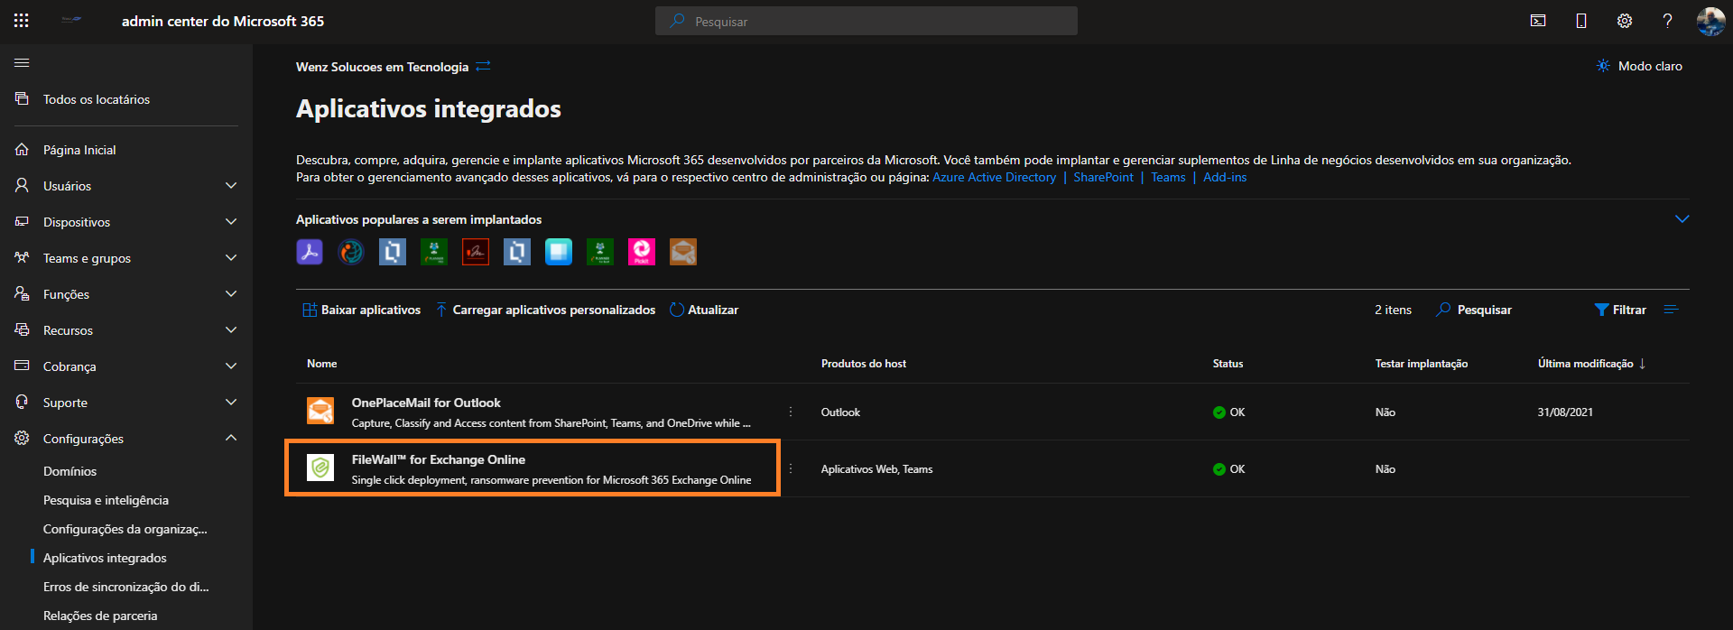Focus the top Pesquisar search box
Screen dimensions: 1733x630
(866, 21)
